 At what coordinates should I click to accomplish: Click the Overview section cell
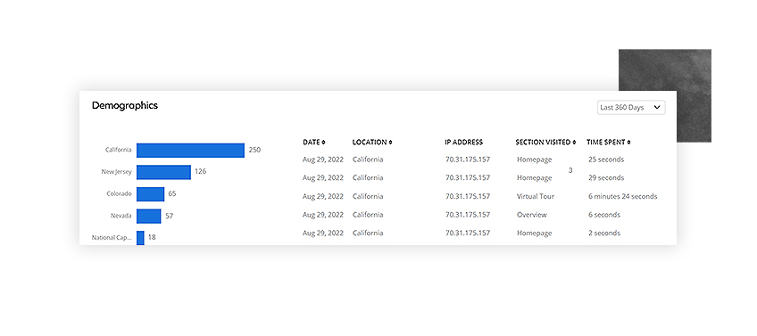[531, 215]
